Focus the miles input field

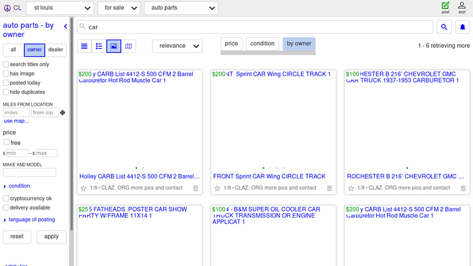[16, 112]
